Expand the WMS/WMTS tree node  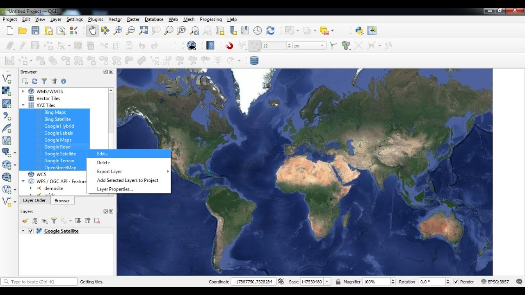click(x=23, y=91)
